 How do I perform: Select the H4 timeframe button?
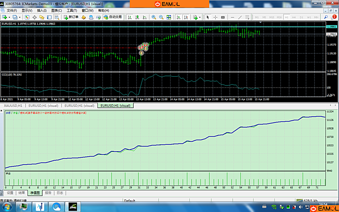[294, 17]
